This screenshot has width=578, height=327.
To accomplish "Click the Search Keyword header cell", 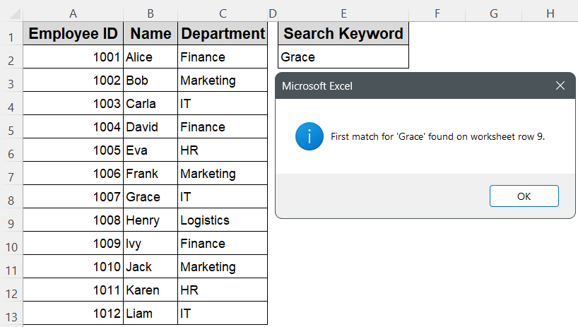I will 343,34.
